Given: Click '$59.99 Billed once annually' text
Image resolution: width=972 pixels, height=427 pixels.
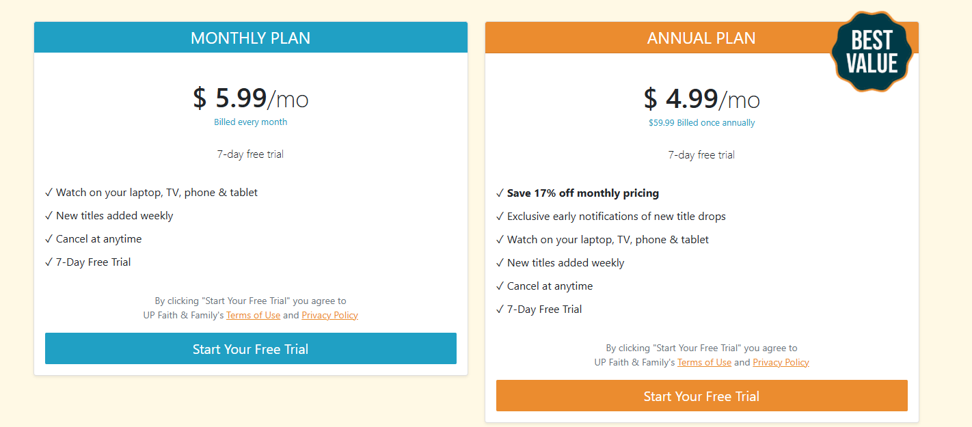Looking at the screenshot, I should click(x=701, y=123).
